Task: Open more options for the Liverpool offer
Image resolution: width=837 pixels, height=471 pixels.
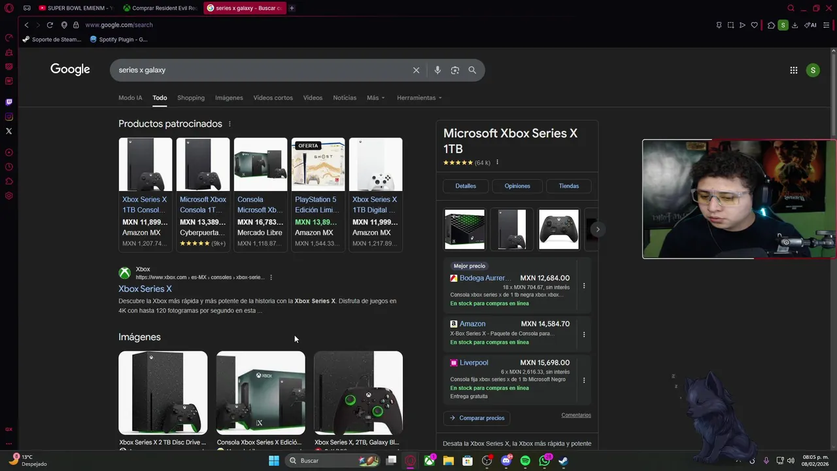Action: pos(584,380)
